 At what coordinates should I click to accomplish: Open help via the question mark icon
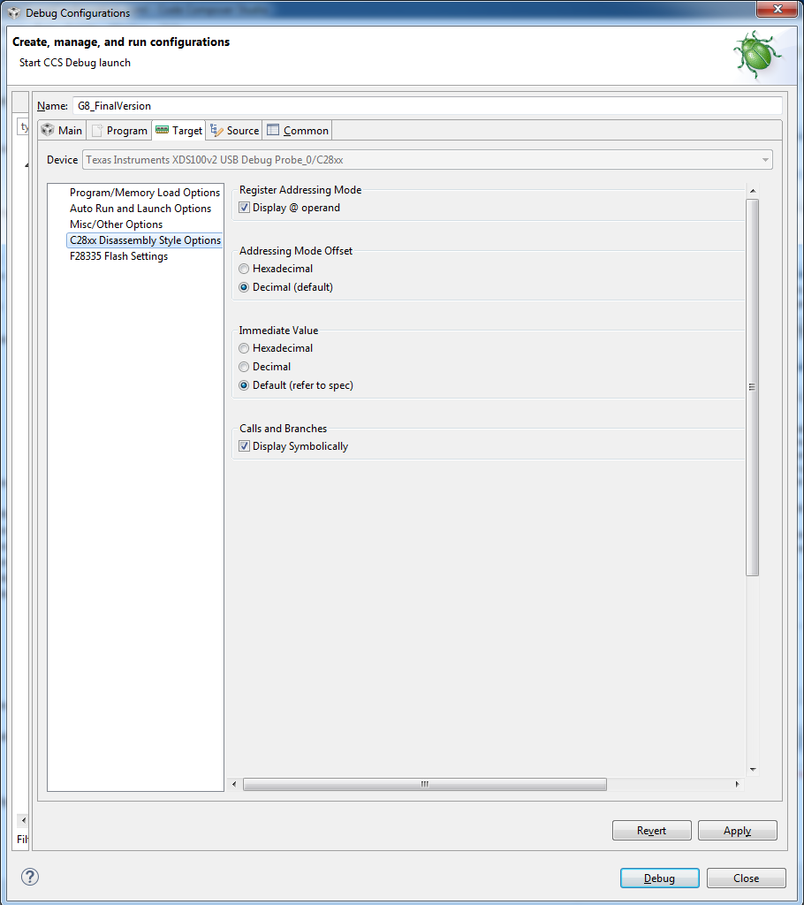(x=29, y=877)
